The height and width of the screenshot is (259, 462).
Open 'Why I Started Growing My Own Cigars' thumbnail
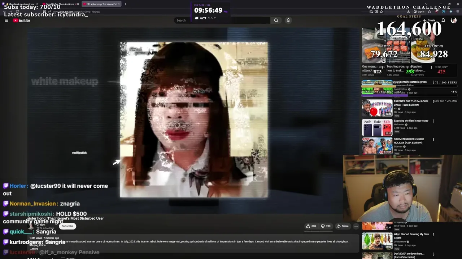(x=377, y=241)
